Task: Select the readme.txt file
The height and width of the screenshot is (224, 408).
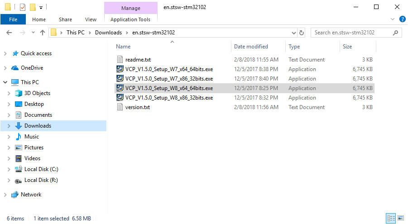Action: click(138, 60)
